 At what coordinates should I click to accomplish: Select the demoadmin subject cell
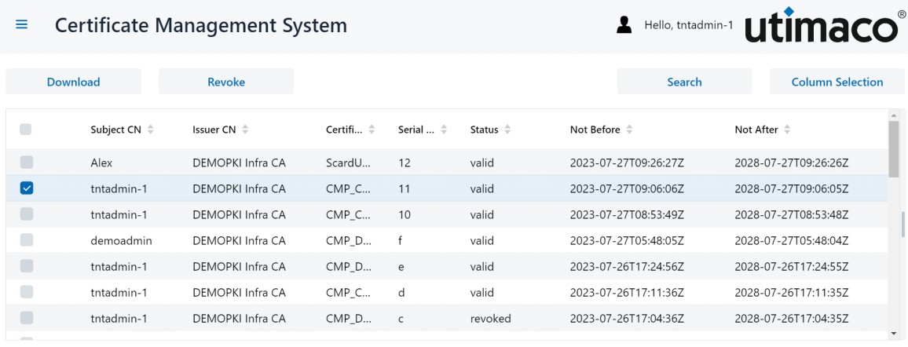pos(121,240)
